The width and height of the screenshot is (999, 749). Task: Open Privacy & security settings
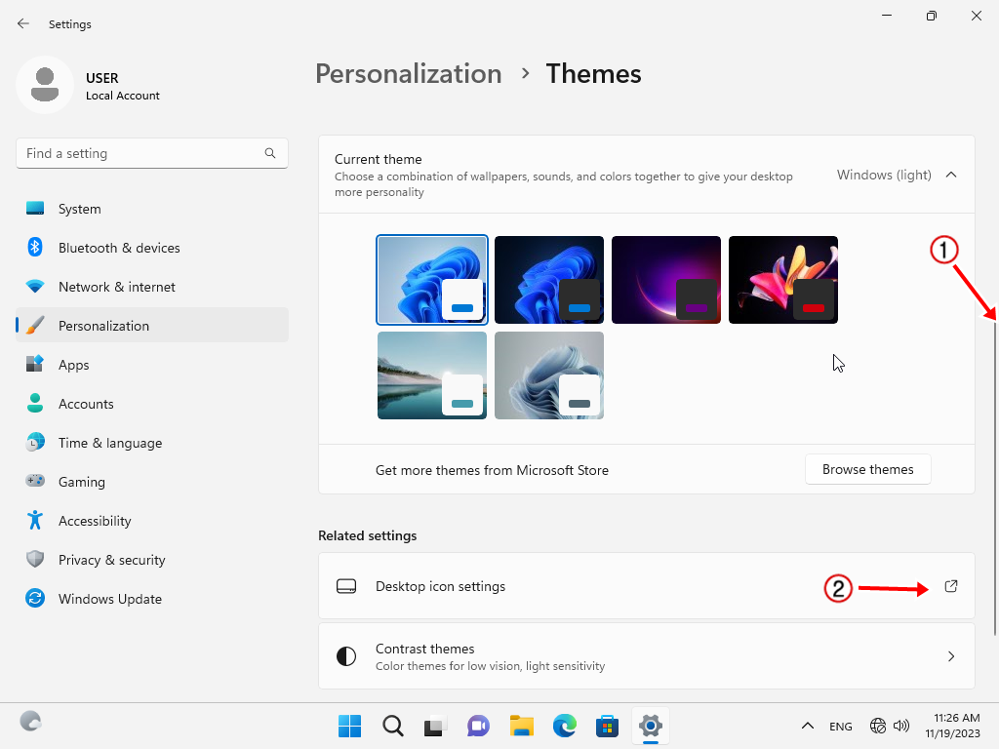tap(151, 560)
